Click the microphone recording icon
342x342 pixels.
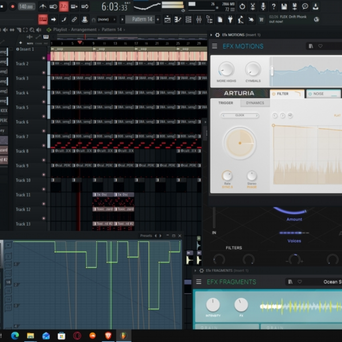point(263,6)
